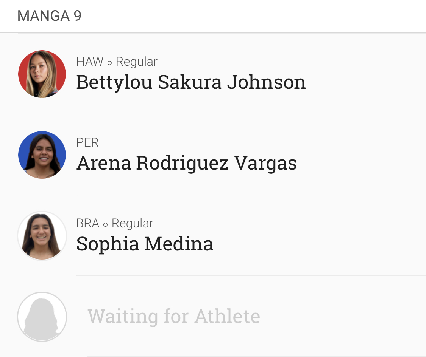This screenshot has width=426, height=357.
Task: Click the small circle separator after BRA
Action: pyautogui.click(x=105, y=225)
